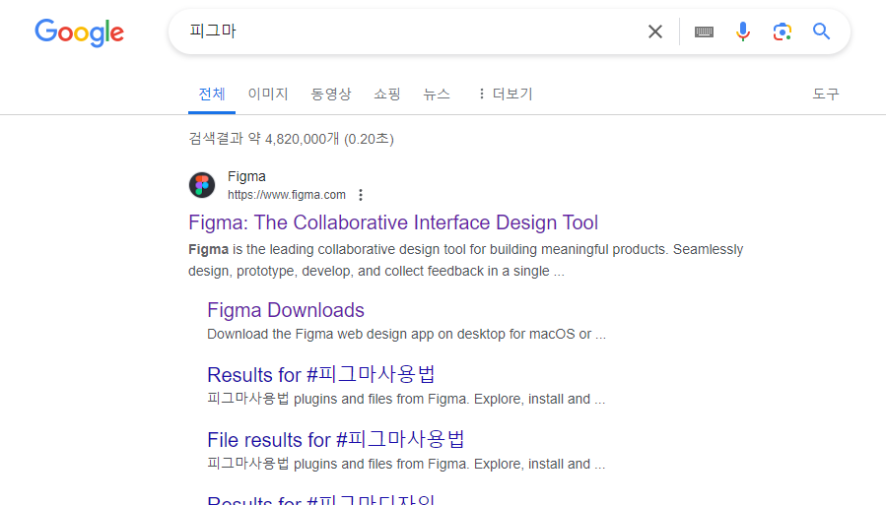886x505 pixels.
Task: Open the https://www.figma.com URL link
Action: 287,195
